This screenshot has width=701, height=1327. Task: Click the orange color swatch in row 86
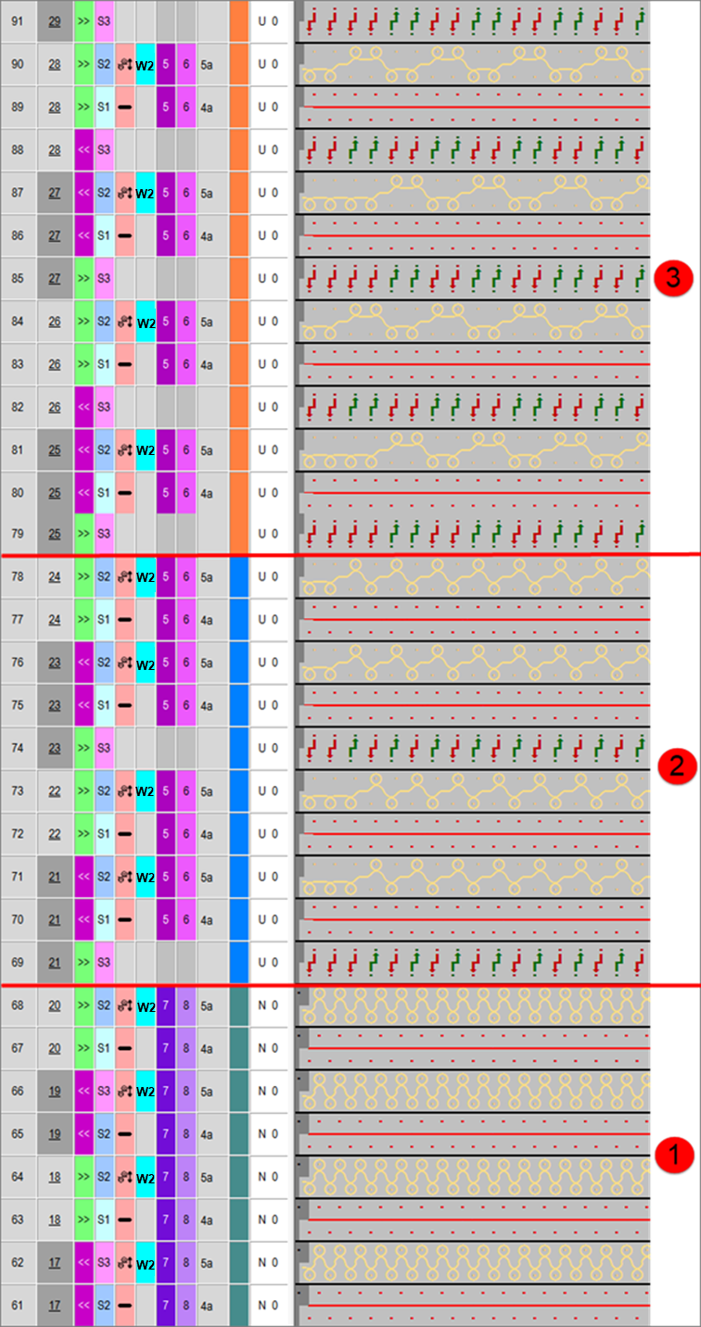click(x=238, y=236)
